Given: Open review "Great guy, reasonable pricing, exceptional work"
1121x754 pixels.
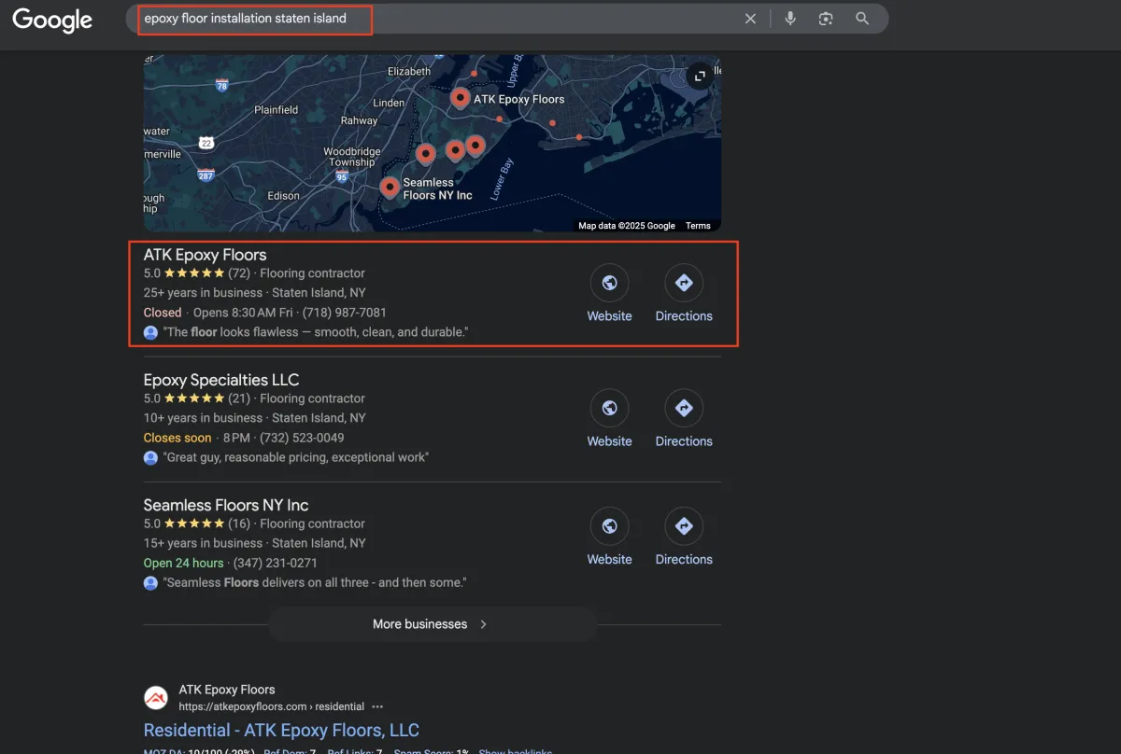Looking at the screenshot, I should tap(296, 457).
